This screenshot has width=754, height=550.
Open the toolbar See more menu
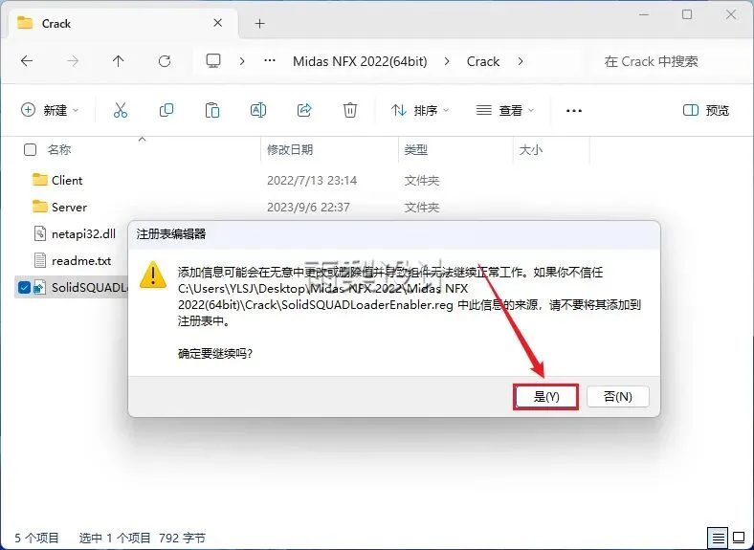574,111
